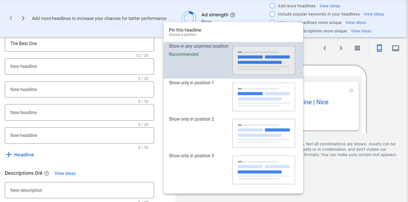Switch to desktop preview icon
This screenshot has width=408, height=202.
[396, 48]
